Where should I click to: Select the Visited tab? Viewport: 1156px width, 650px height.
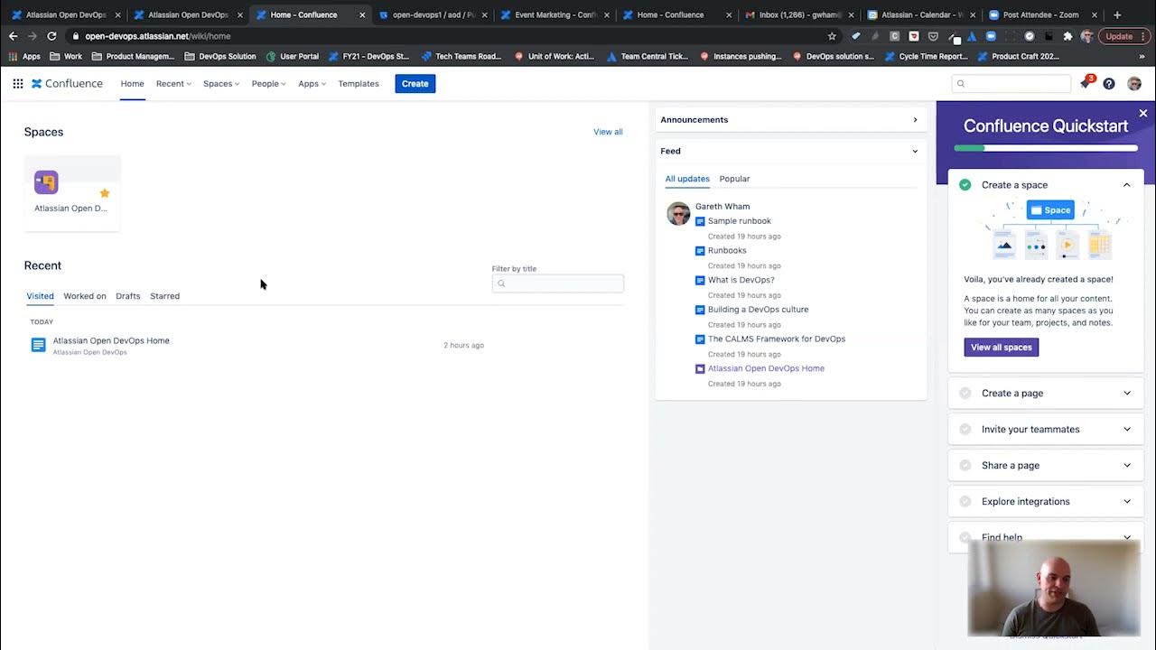click(40, 296)
